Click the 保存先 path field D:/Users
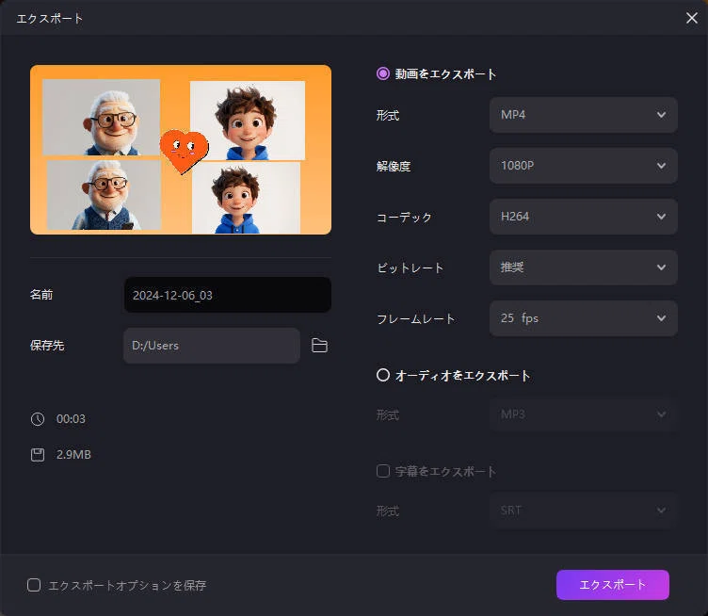This screenshot has height=616, width=708. coord(212,346)
